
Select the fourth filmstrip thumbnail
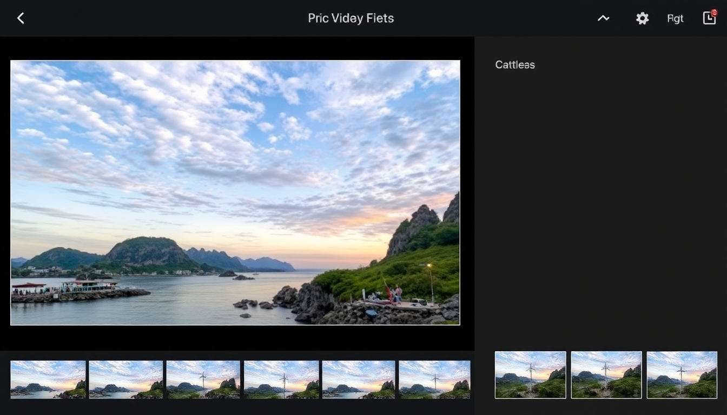281,379
